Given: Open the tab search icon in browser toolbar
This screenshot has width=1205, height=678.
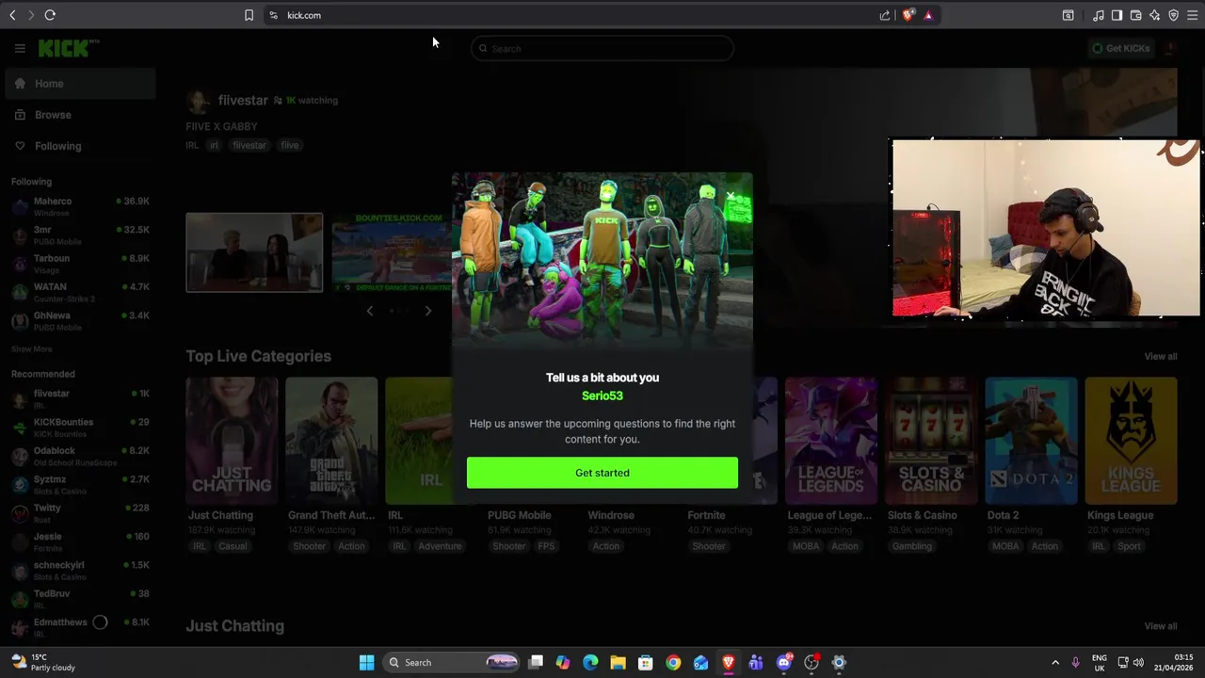Looking at the screenshot, I should click(x=1068, y=15).
